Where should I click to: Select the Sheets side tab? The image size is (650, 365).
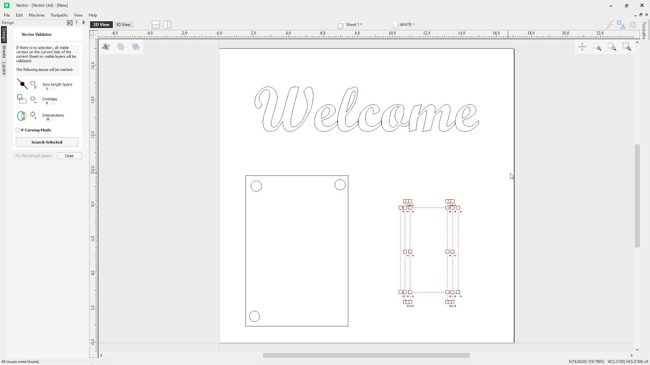tap(4, 52)
